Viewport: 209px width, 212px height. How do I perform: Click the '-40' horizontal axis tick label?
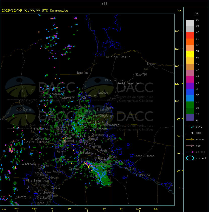tap(17, 209)
